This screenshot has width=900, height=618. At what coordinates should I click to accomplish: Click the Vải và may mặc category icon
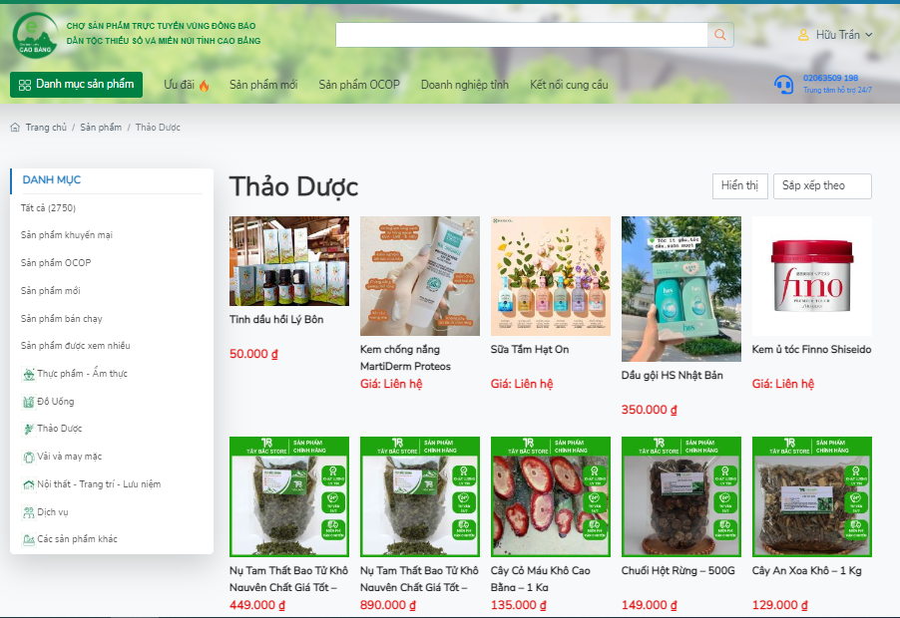coord(28,457)
